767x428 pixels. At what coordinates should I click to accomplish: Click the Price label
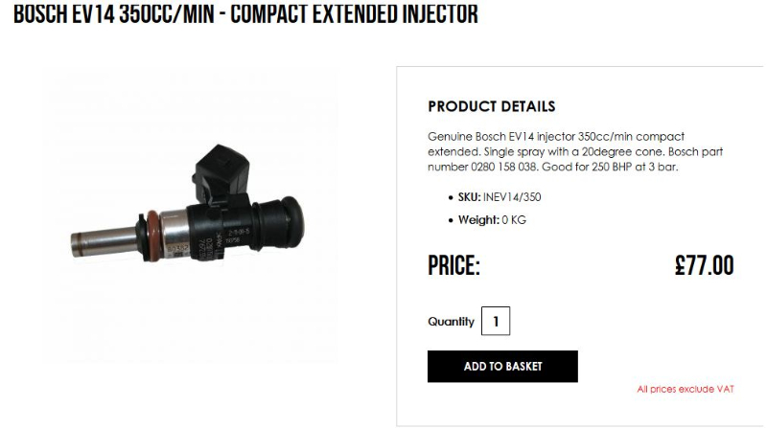453,266
